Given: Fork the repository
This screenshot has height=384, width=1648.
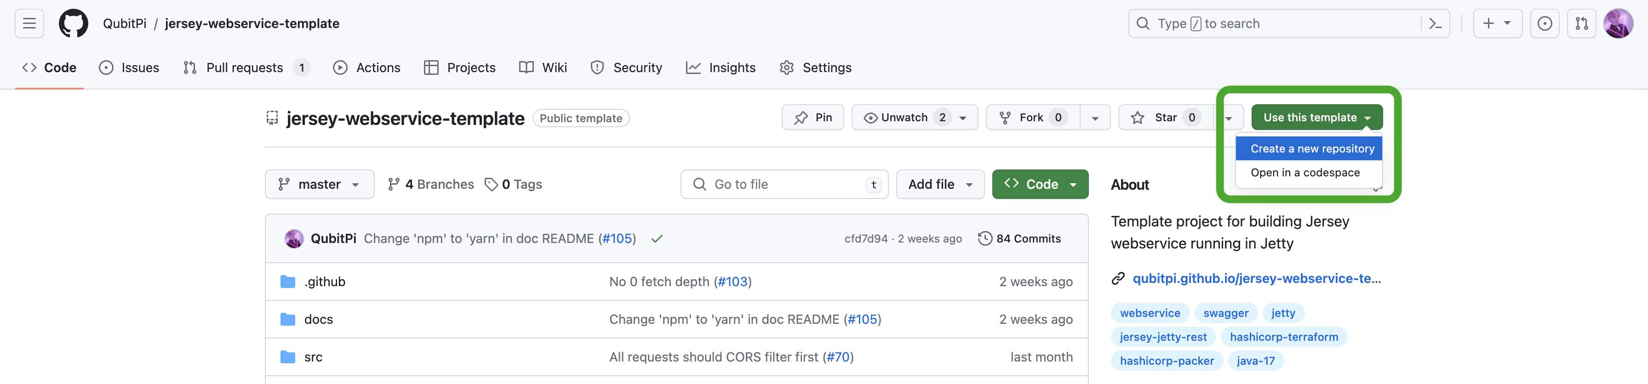Looking at the screenshot, I should 1033,118.
